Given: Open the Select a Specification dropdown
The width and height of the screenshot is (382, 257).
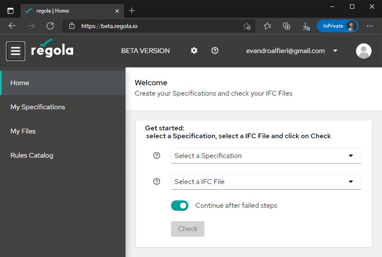Looking at the screenshot, I should (x=266, y=156).
